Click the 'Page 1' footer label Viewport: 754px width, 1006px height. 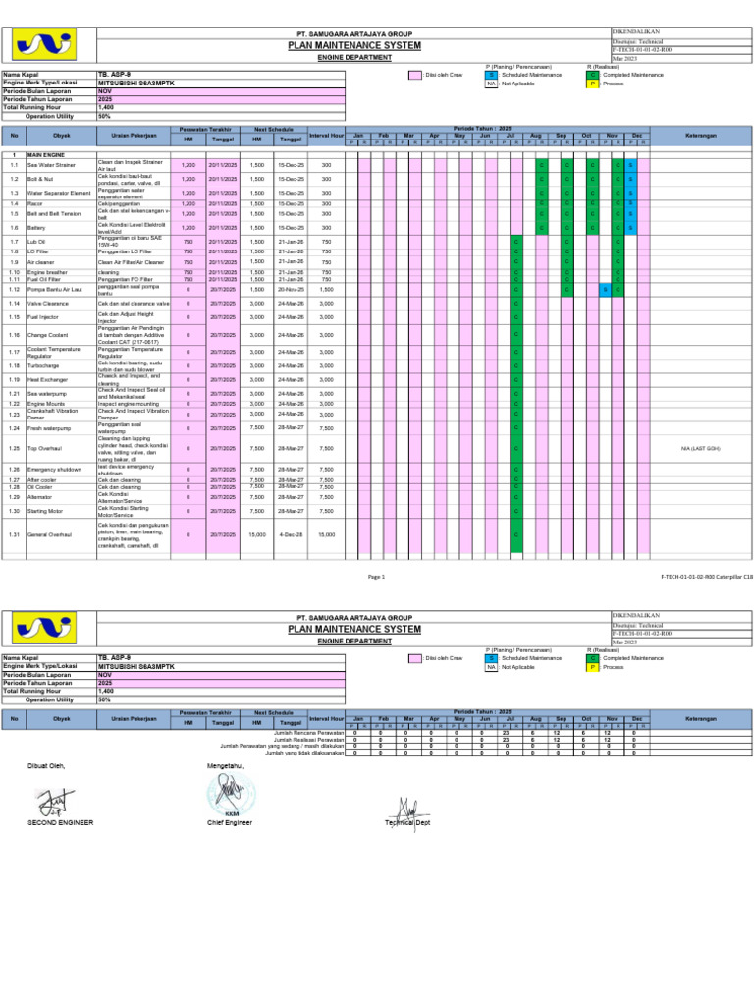pos(376,577)
